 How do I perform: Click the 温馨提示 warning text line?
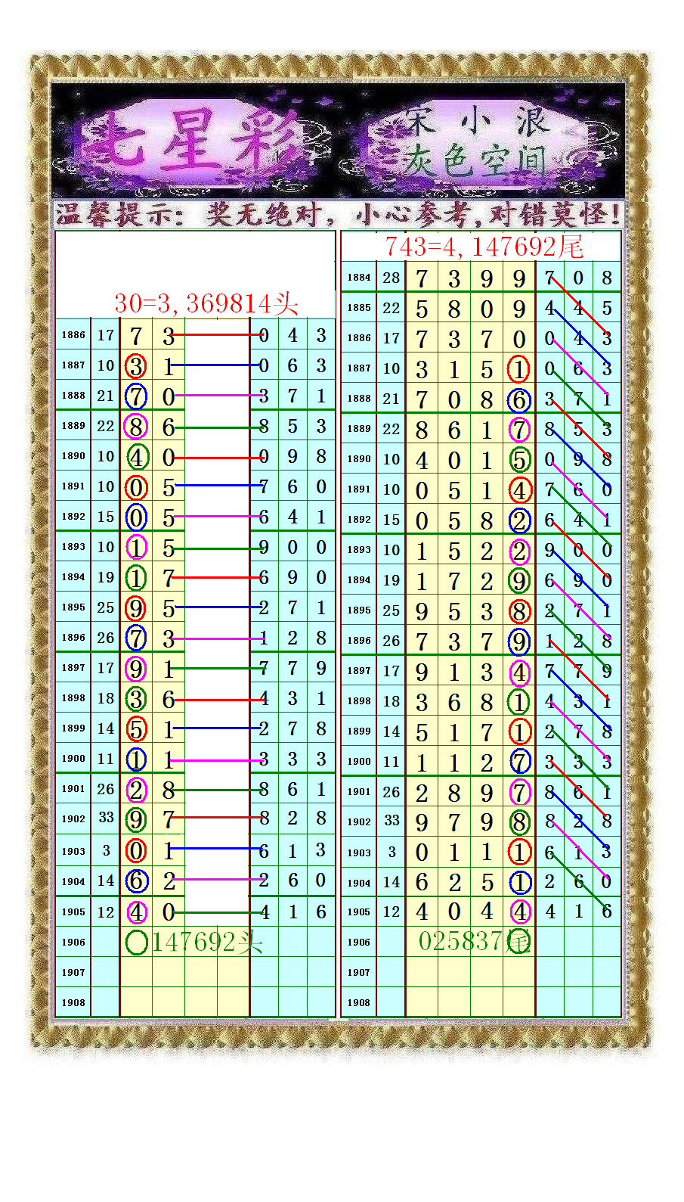[338, 215]
